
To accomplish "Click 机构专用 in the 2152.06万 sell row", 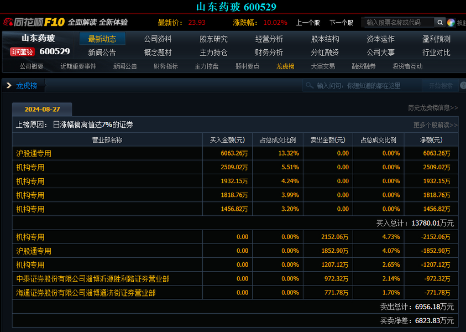I will pyautogui.click(x=30, y=237).
